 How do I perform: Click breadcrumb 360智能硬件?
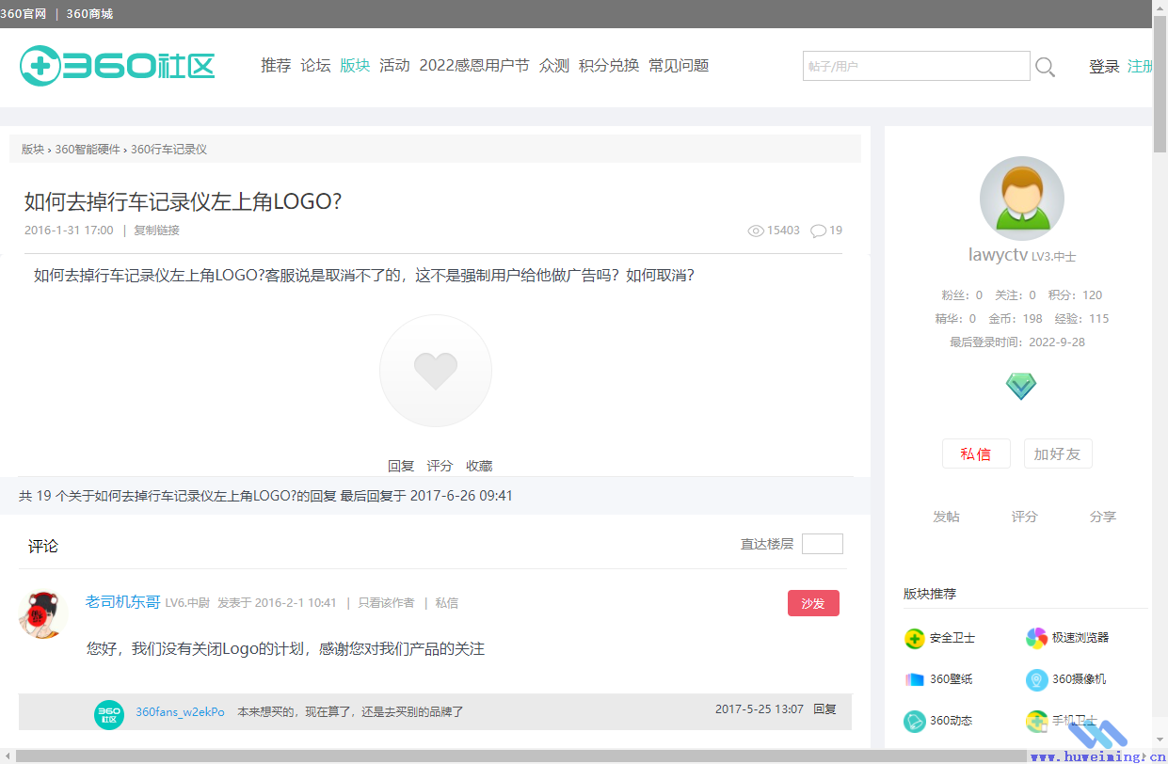[x=88, y=150]
